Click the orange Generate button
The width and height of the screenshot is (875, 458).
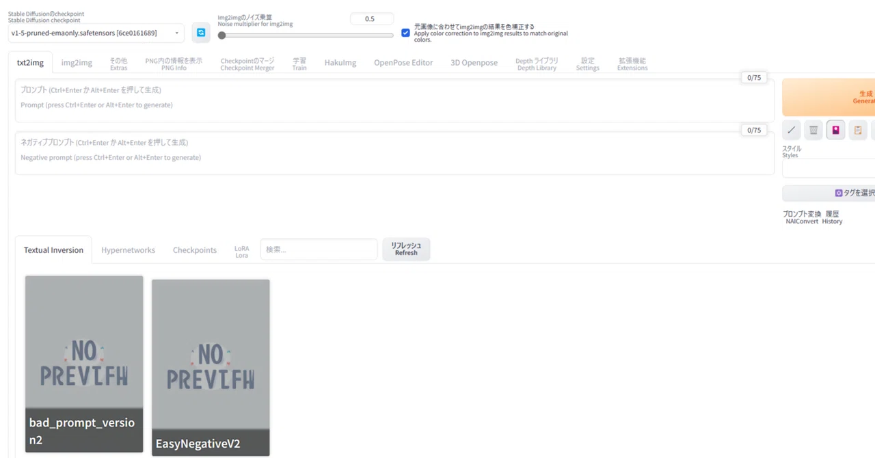pos(829,97)
